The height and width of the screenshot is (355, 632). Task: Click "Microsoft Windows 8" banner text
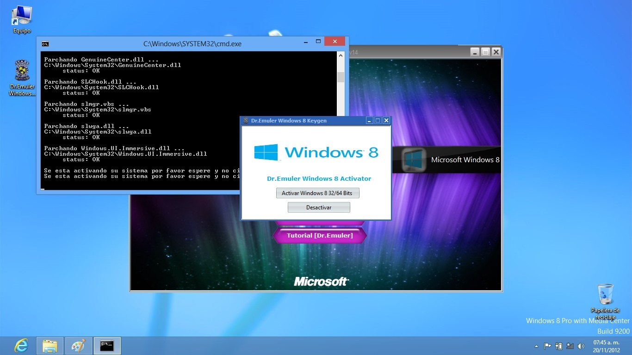coord(465,160)
